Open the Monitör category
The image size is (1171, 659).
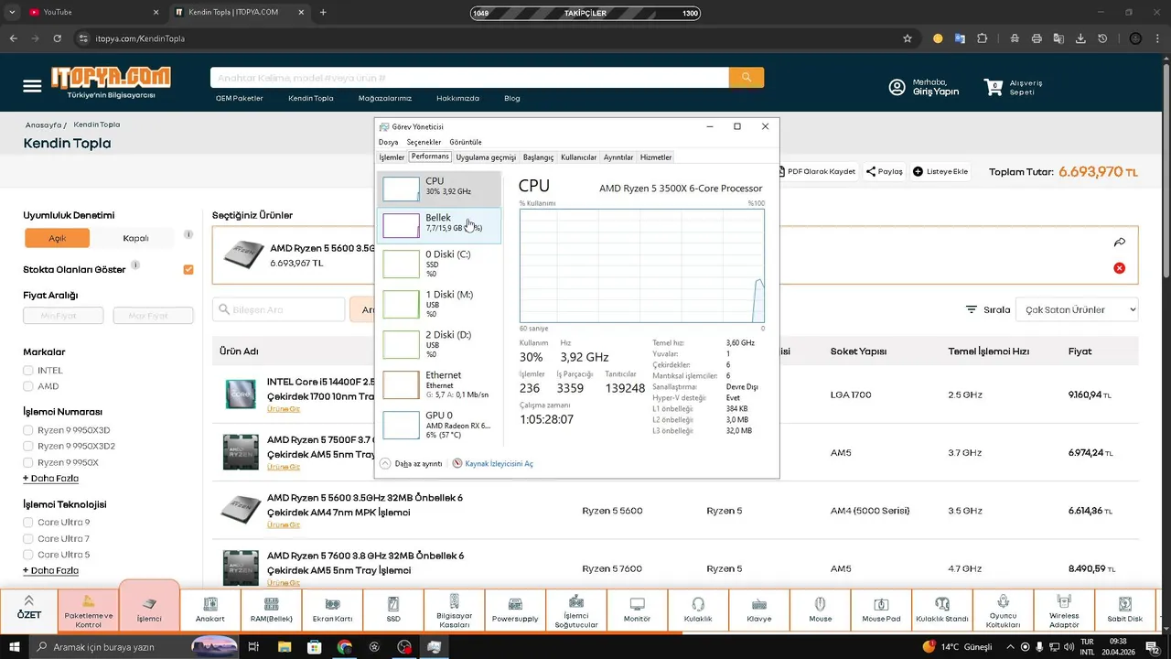pyautogui.click(x=638, y=610)
